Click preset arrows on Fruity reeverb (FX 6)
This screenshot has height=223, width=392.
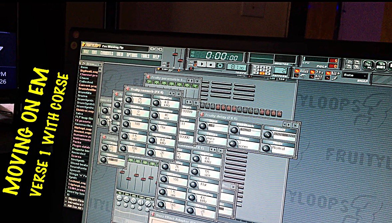[x=172, y=93]
